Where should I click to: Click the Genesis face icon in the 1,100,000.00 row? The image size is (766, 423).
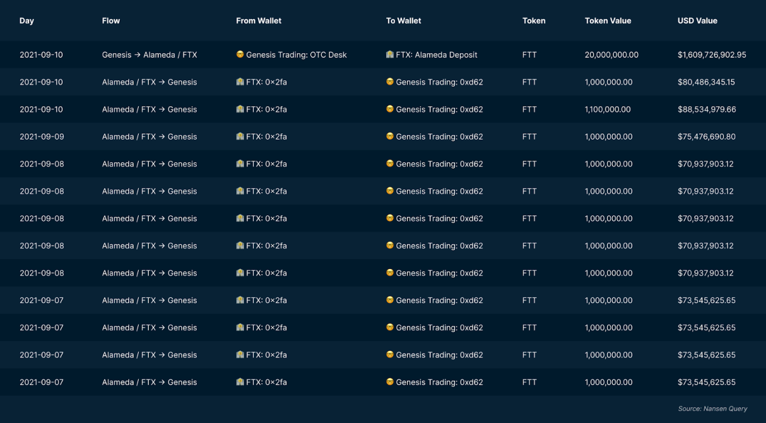coord(390,109)
